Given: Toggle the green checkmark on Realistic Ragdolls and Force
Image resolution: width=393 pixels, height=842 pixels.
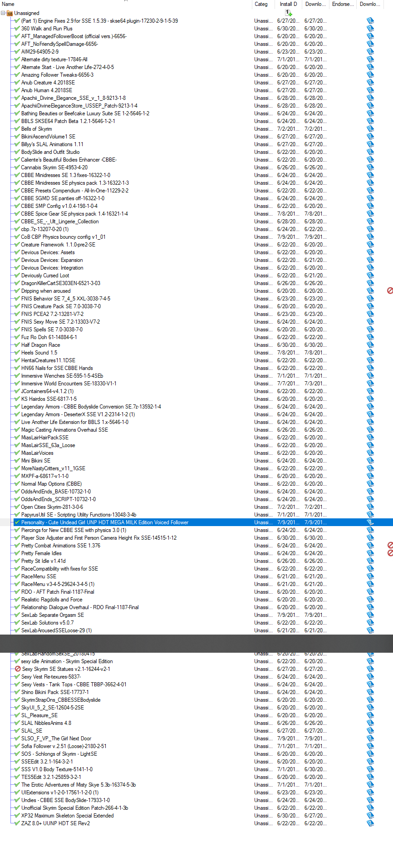Looking at the screenshot, I should click(x=17, y=600).
